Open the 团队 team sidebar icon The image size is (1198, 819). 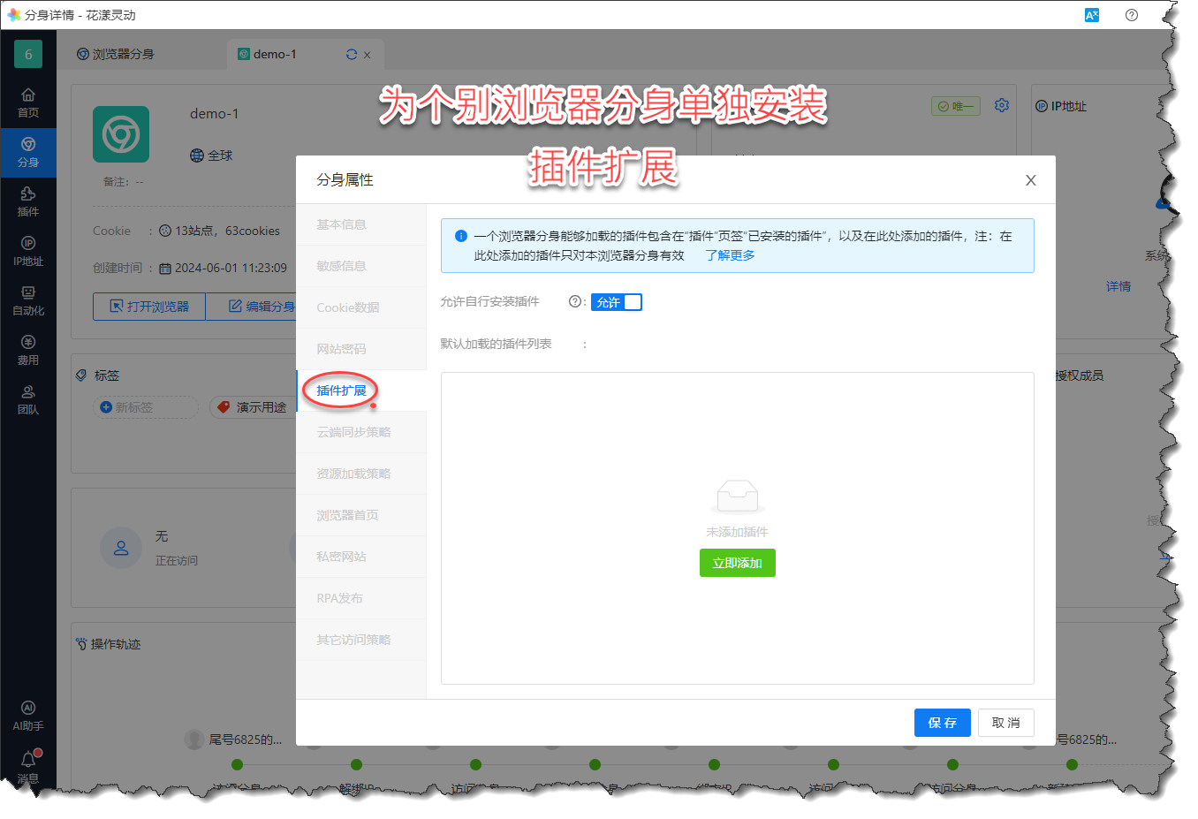pos(28,399)
